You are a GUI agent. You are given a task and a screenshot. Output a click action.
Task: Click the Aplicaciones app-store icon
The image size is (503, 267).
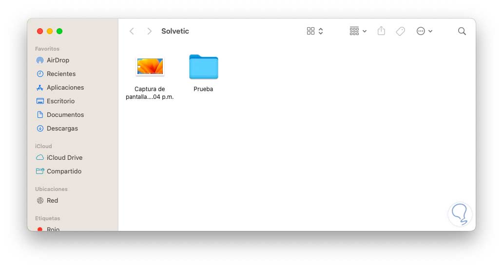[40, 88]
